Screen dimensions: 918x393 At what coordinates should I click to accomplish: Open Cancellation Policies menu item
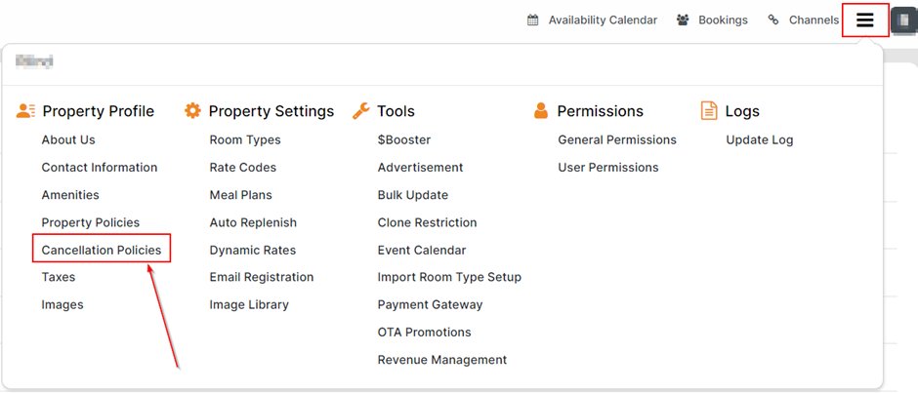(102, 250)
